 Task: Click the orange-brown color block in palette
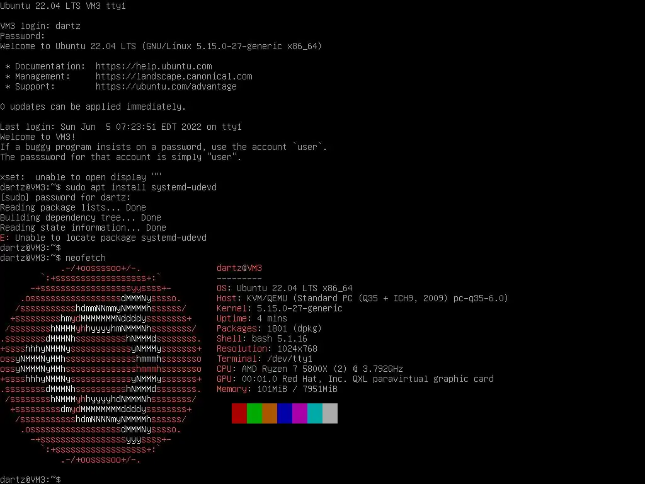pyautogui.click(x=270, y=413)
